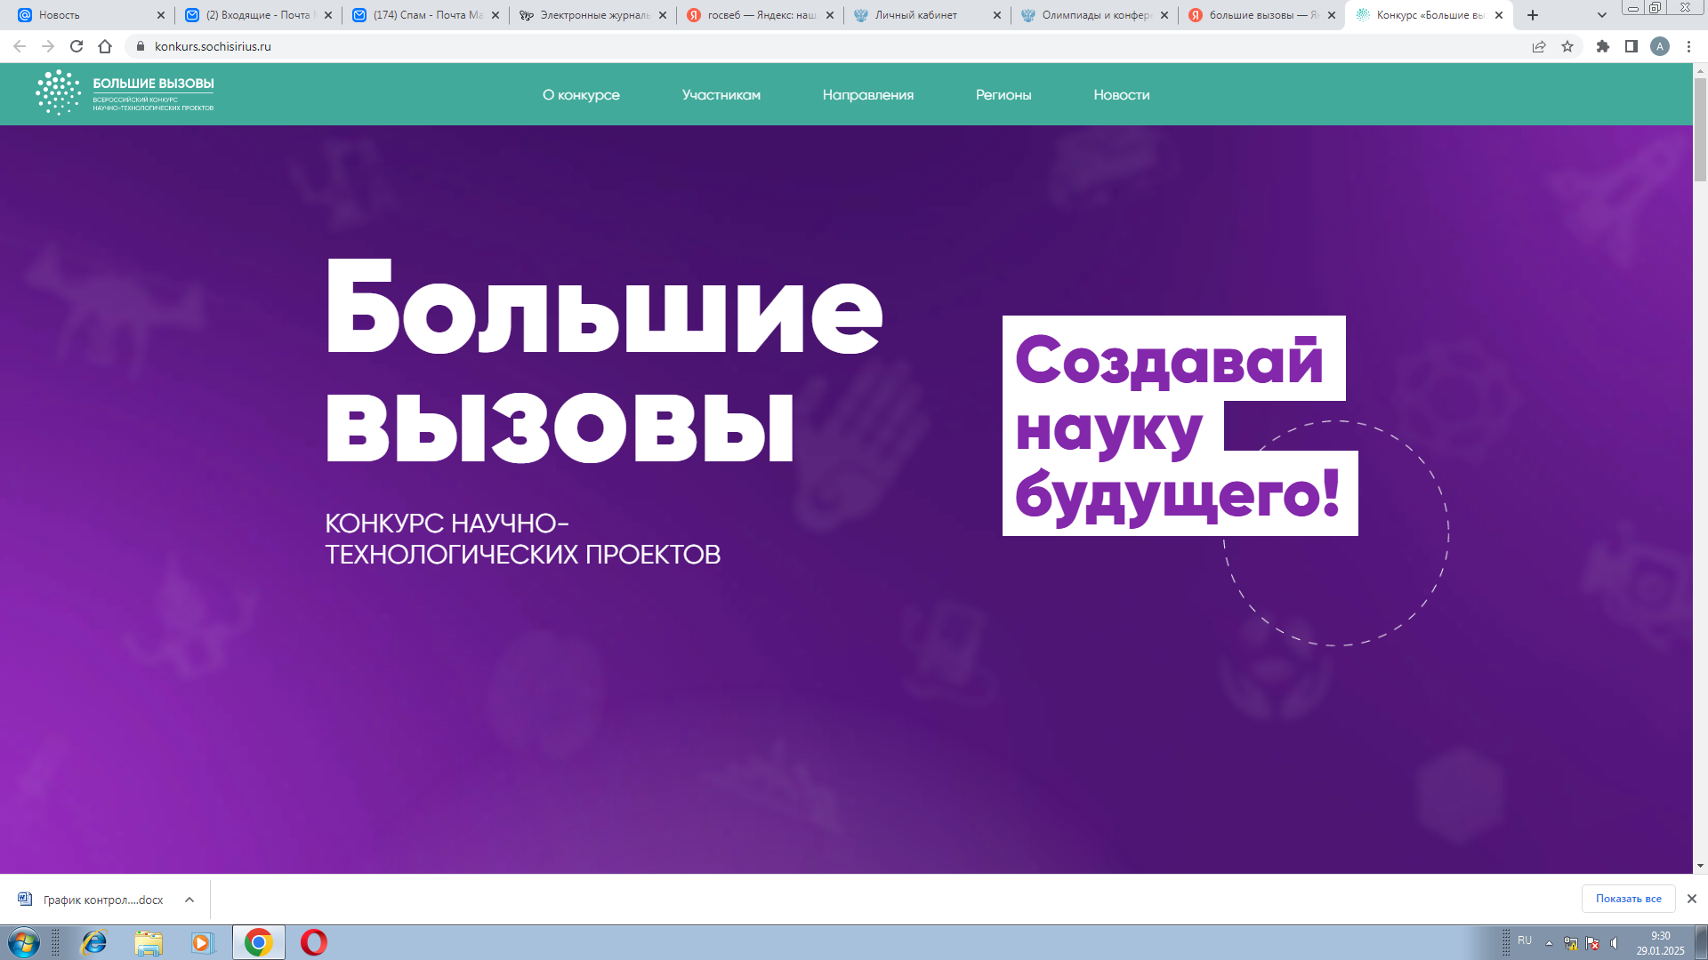Launch Internet Explorer from taskbar
The image size is (1708, 960).
(x=93, y=942)
